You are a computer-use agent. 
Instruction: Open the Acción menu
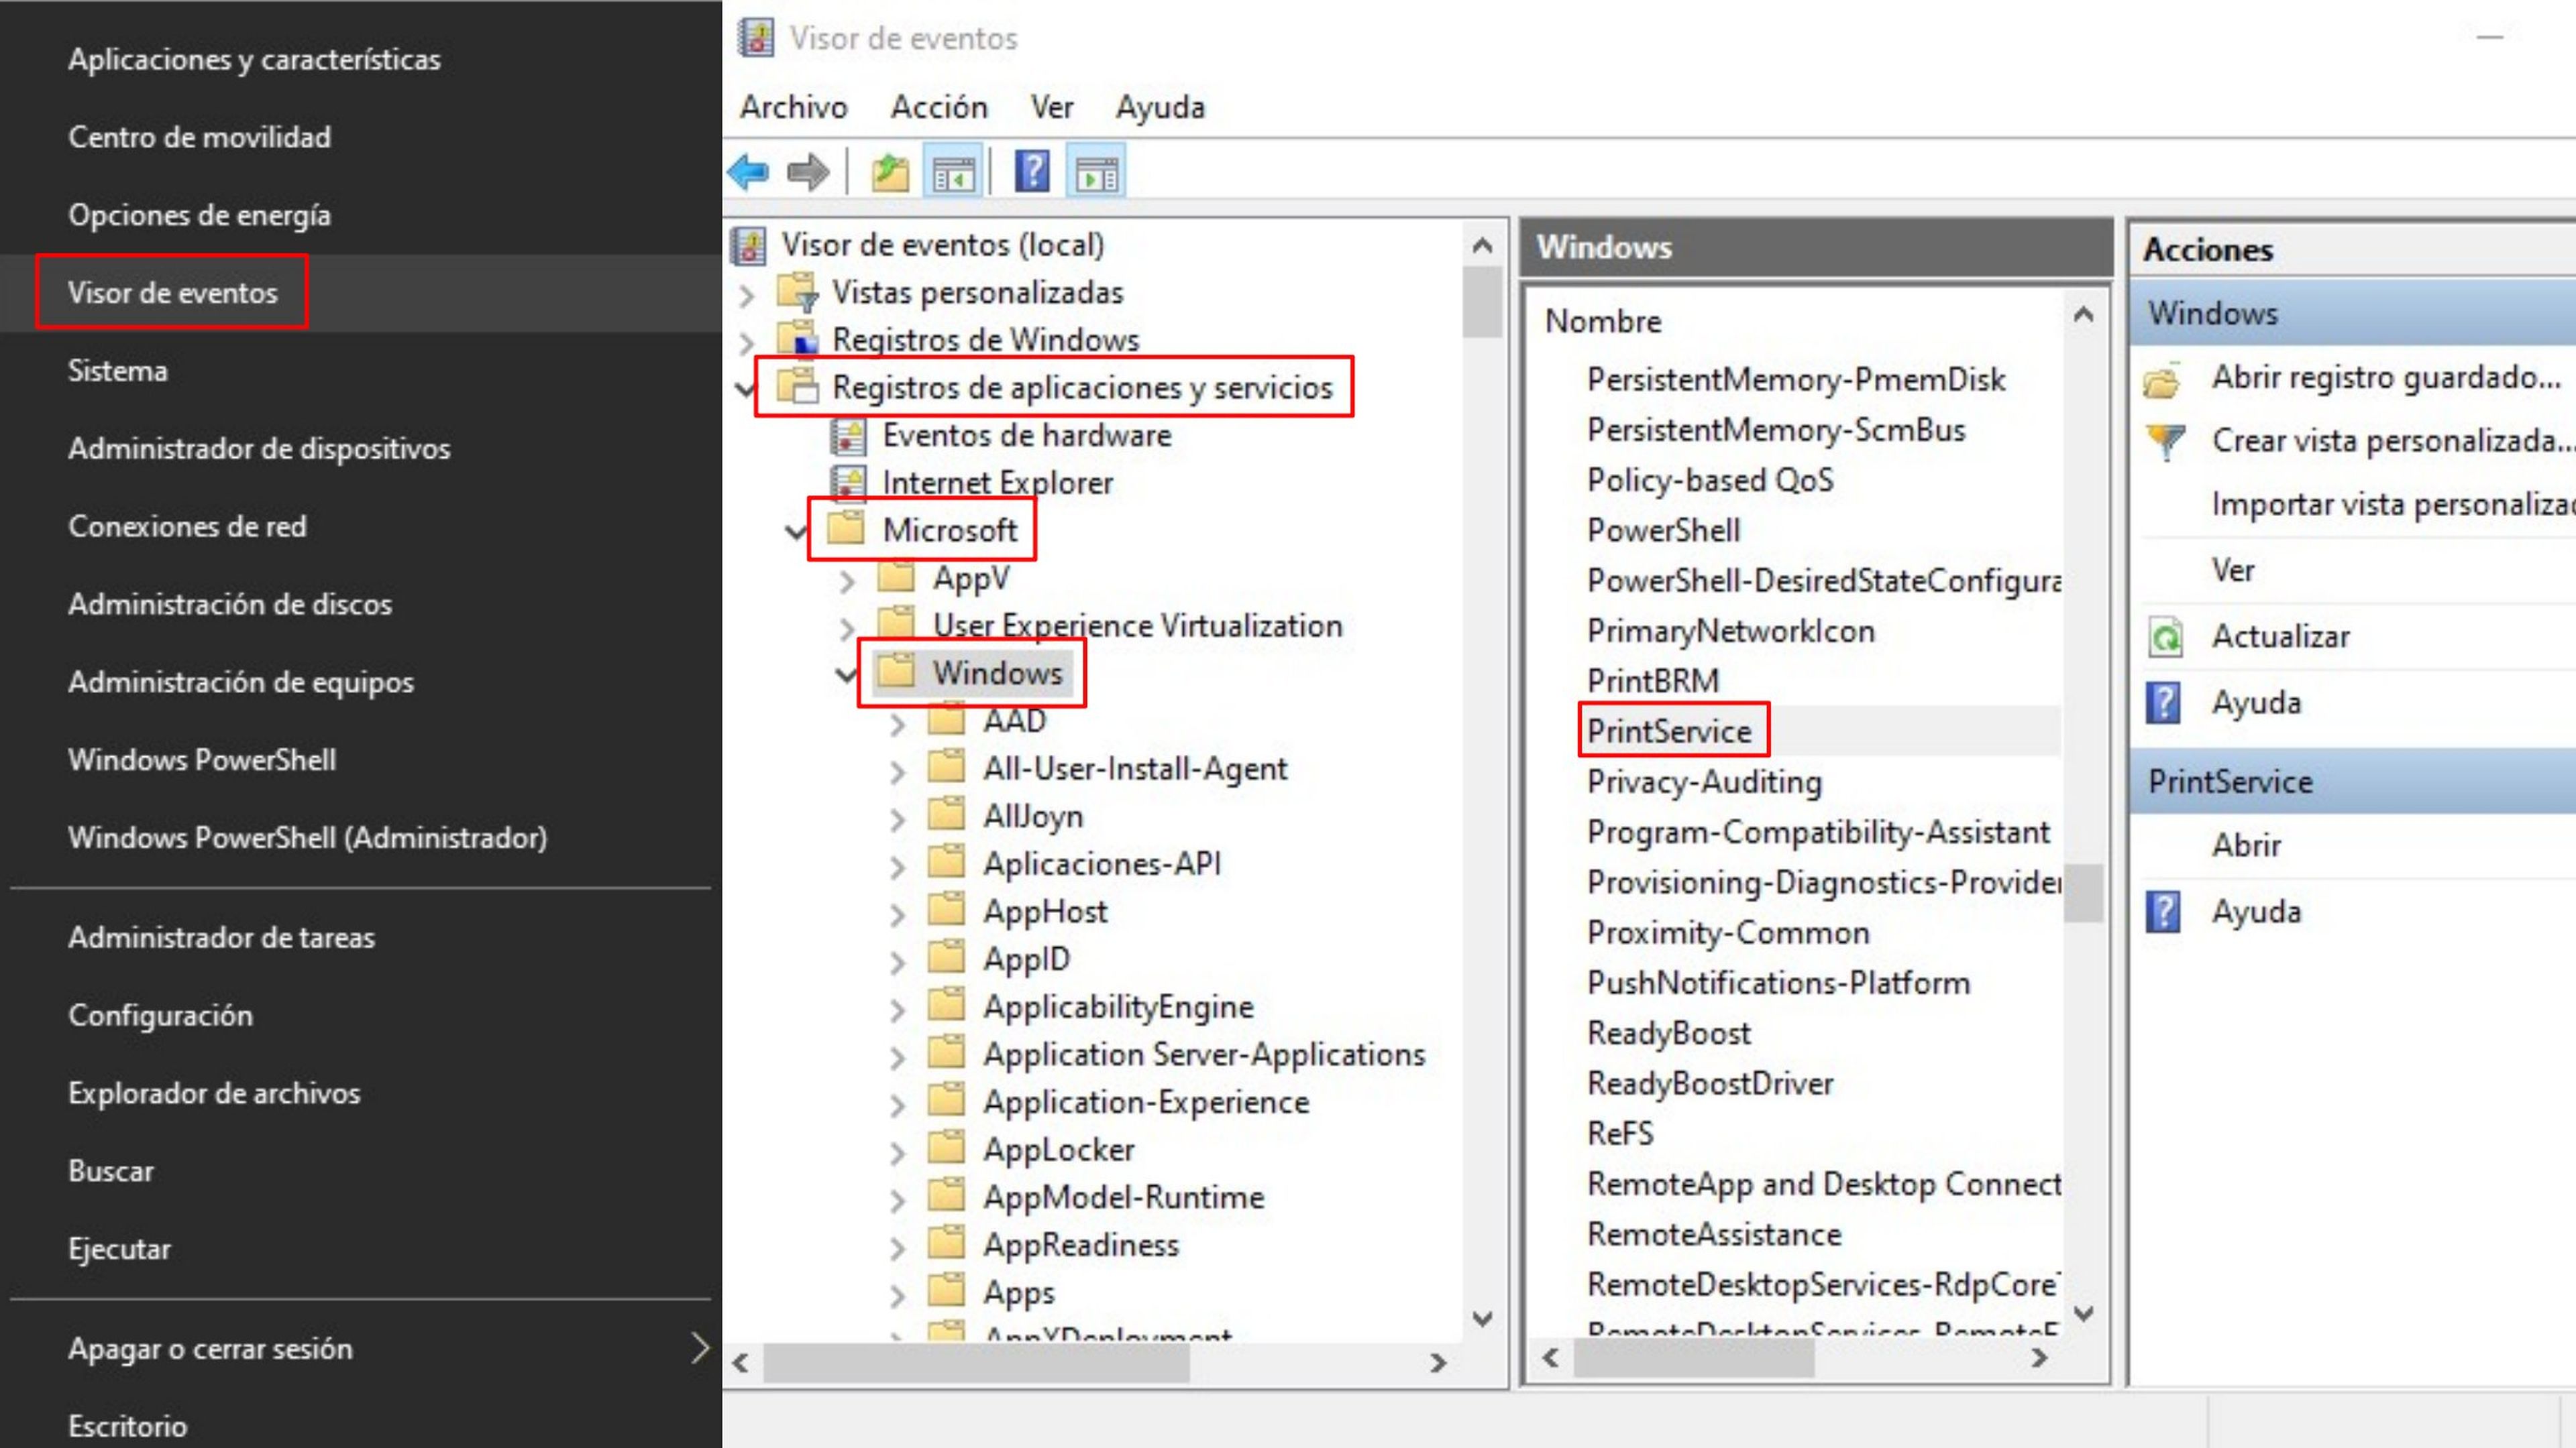pos(939,107)
